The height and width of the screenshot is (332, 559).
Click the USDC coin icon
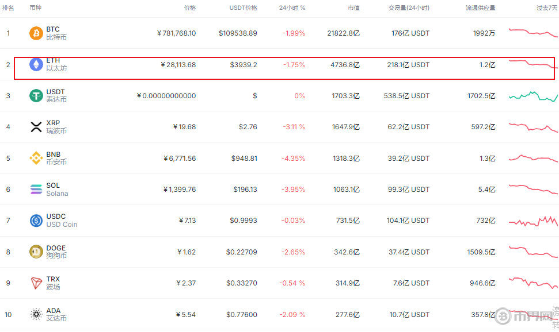point(36,221)
